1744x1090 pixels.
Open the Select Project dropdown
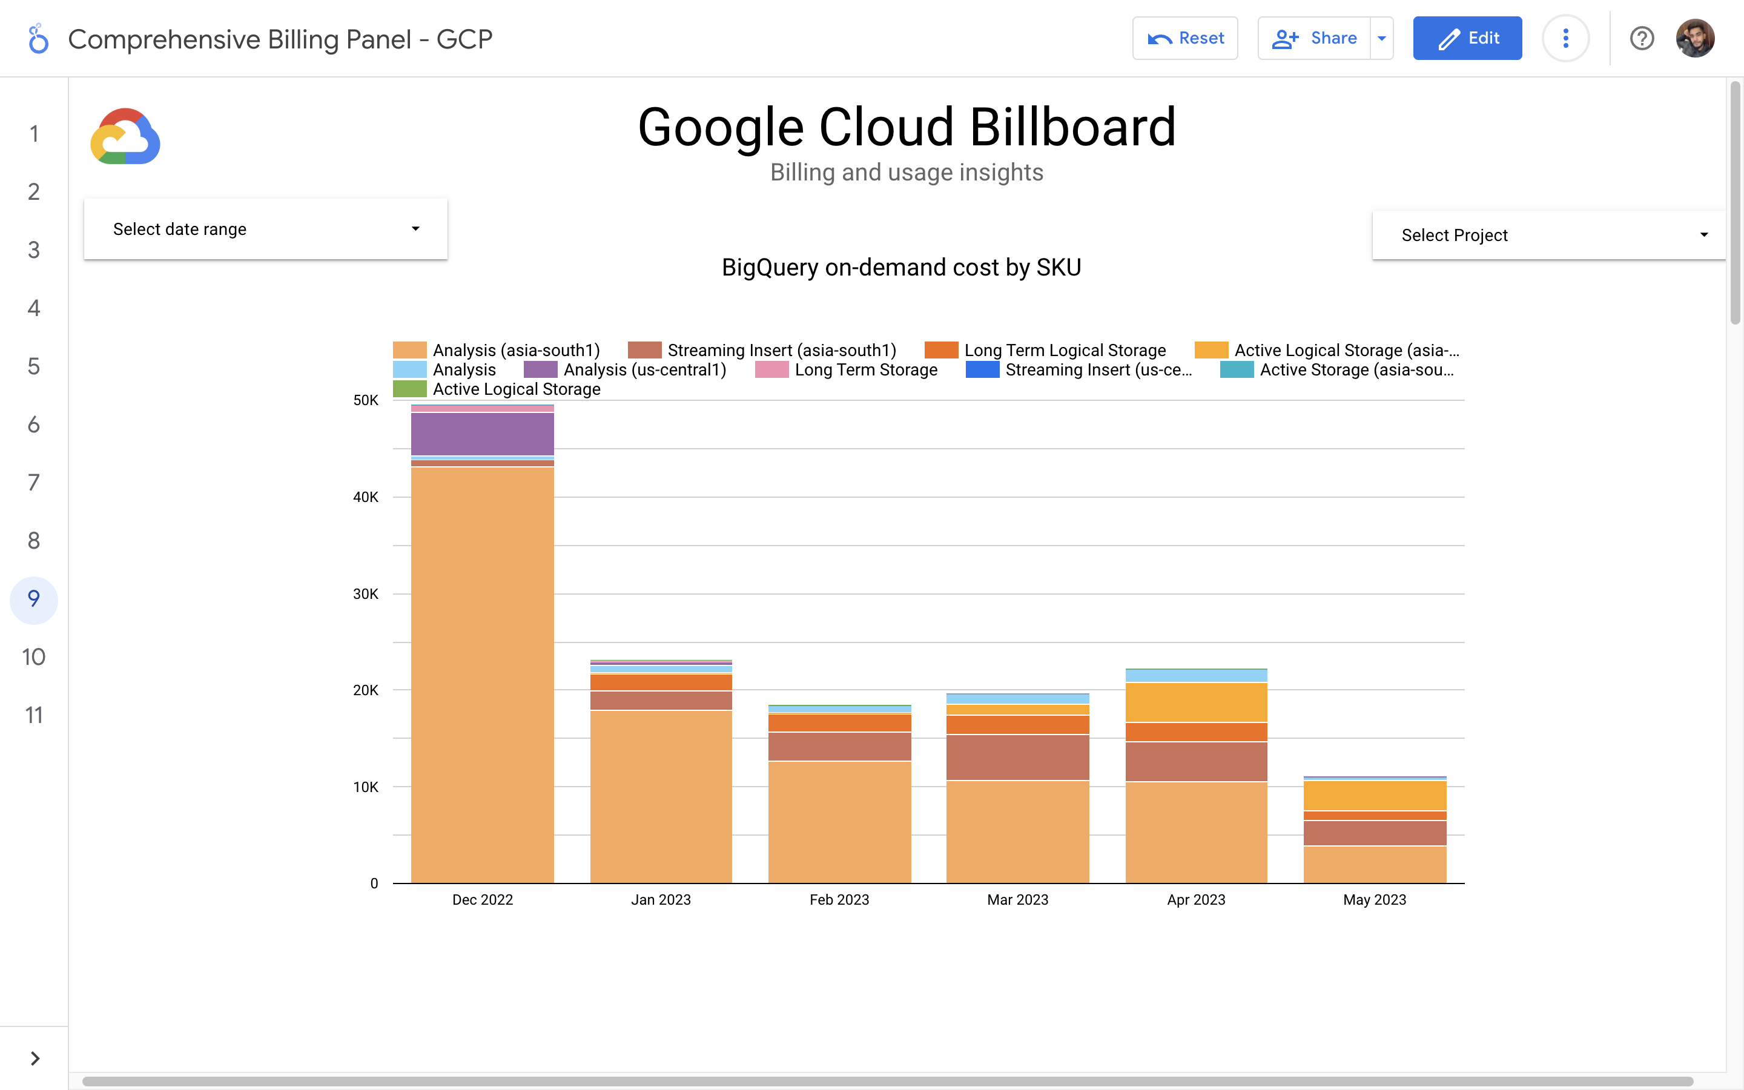(1550, 235)
